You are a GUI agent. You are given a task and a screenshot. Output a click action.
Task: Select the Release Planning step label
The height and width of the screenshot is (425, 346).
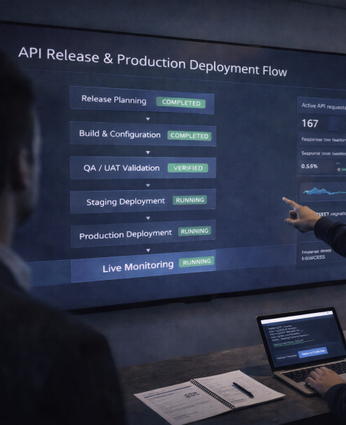(114, 100)
